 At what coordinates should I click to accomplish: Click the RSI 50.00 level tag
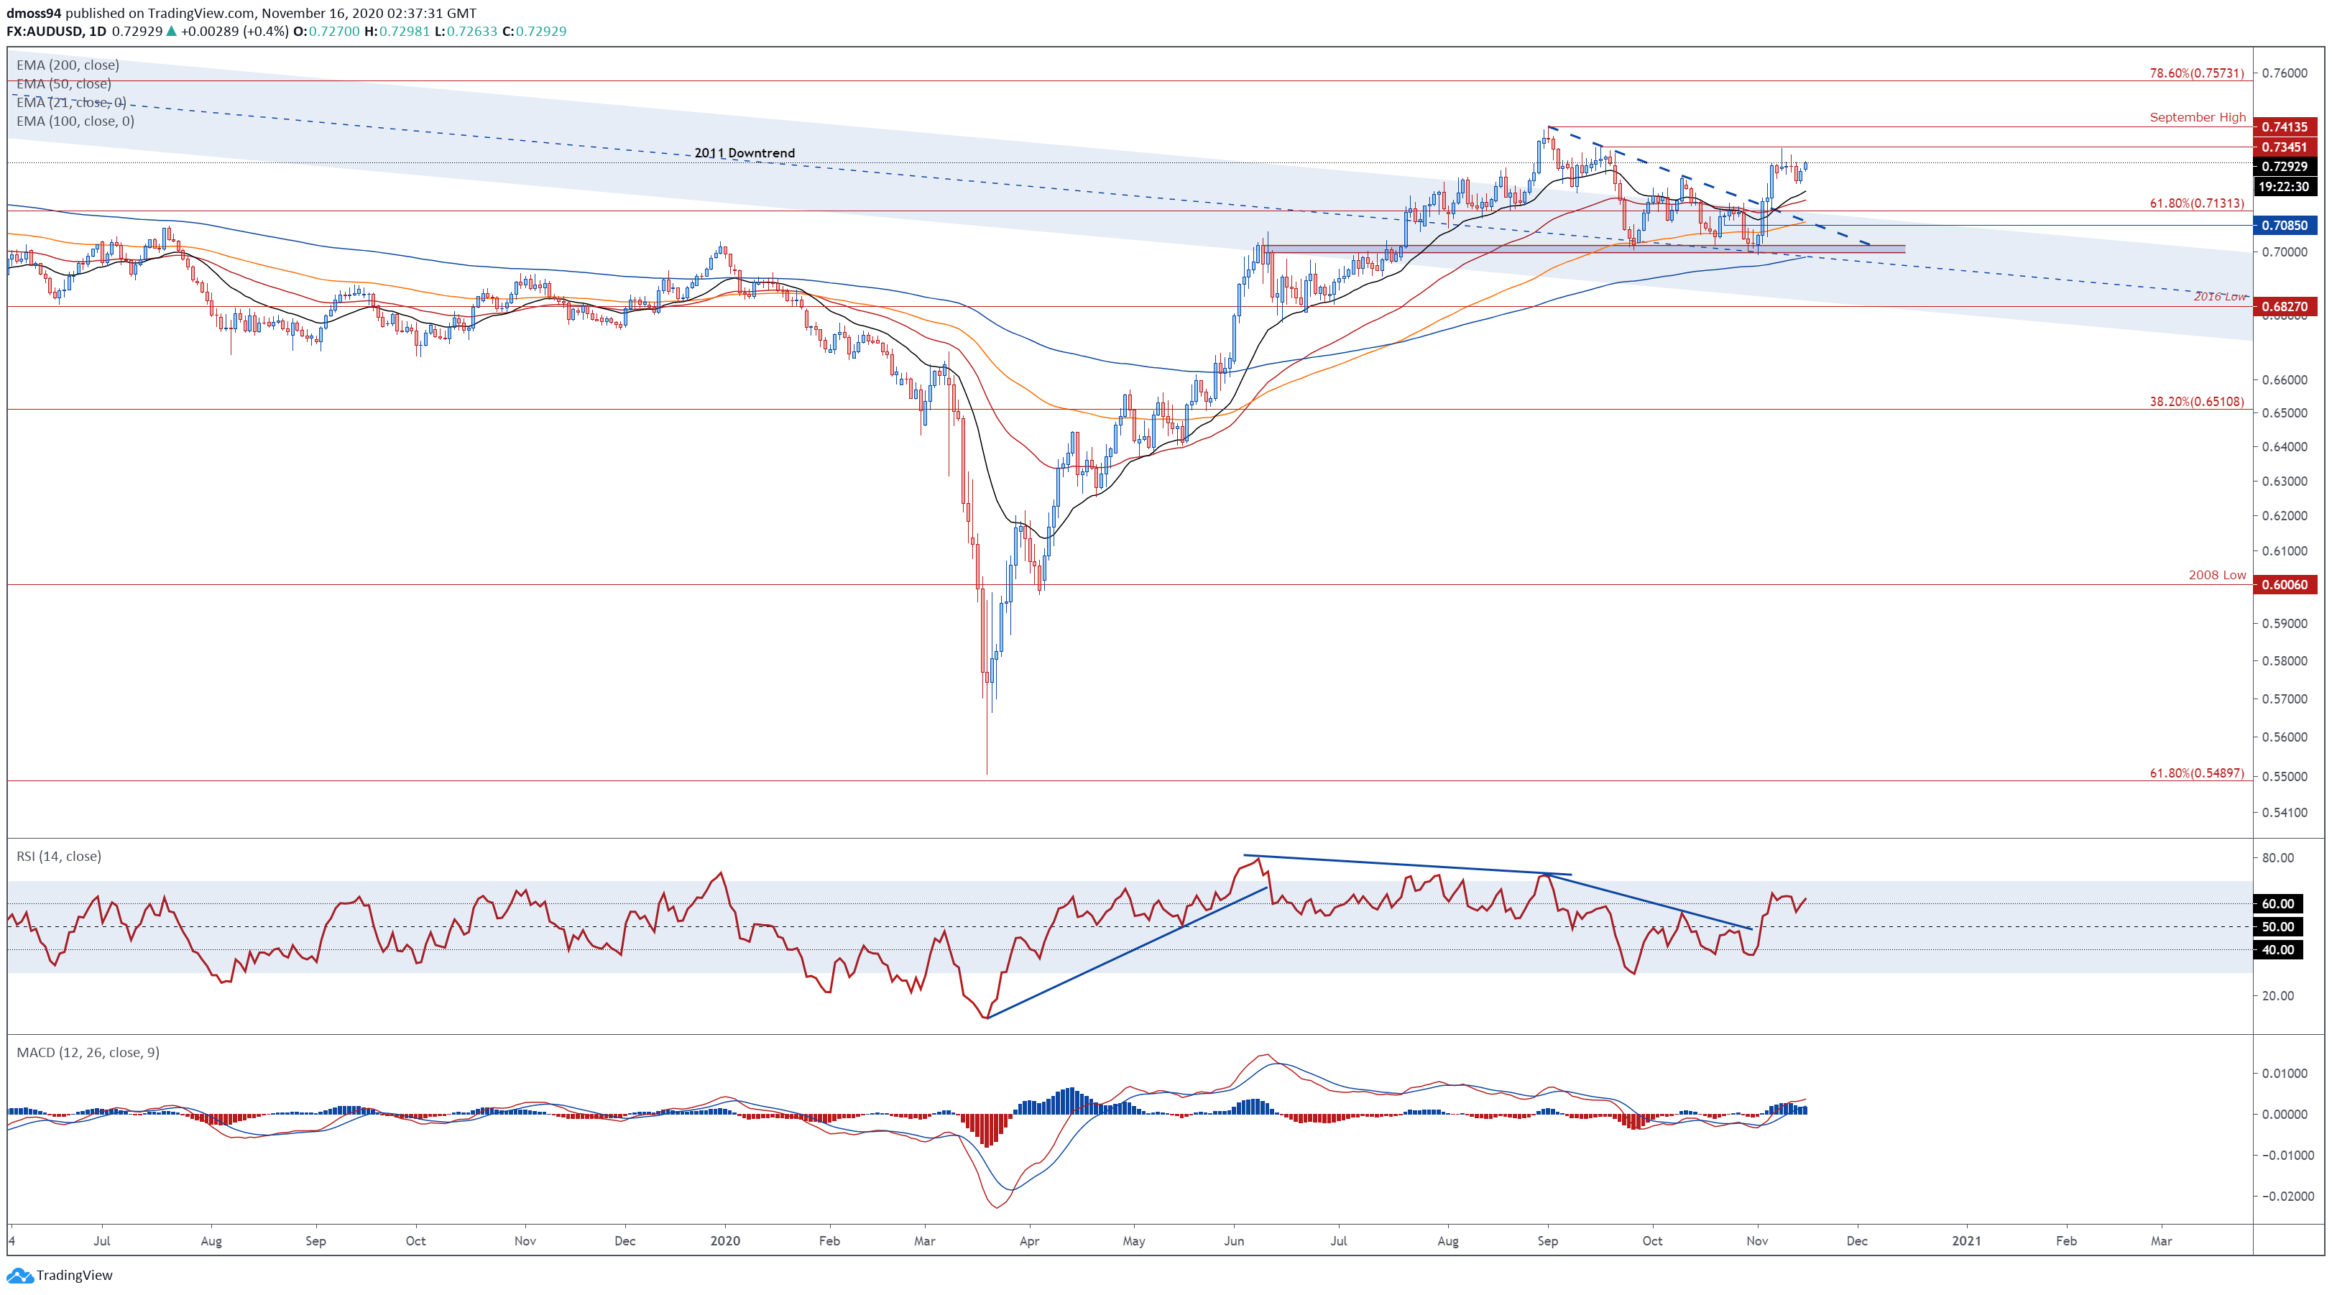pos(2277,926)
